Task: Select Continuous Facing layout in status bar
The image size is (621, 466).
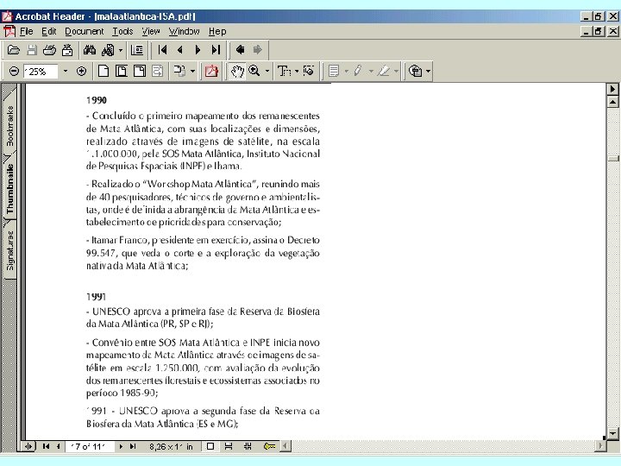Action: coord(248,447)
